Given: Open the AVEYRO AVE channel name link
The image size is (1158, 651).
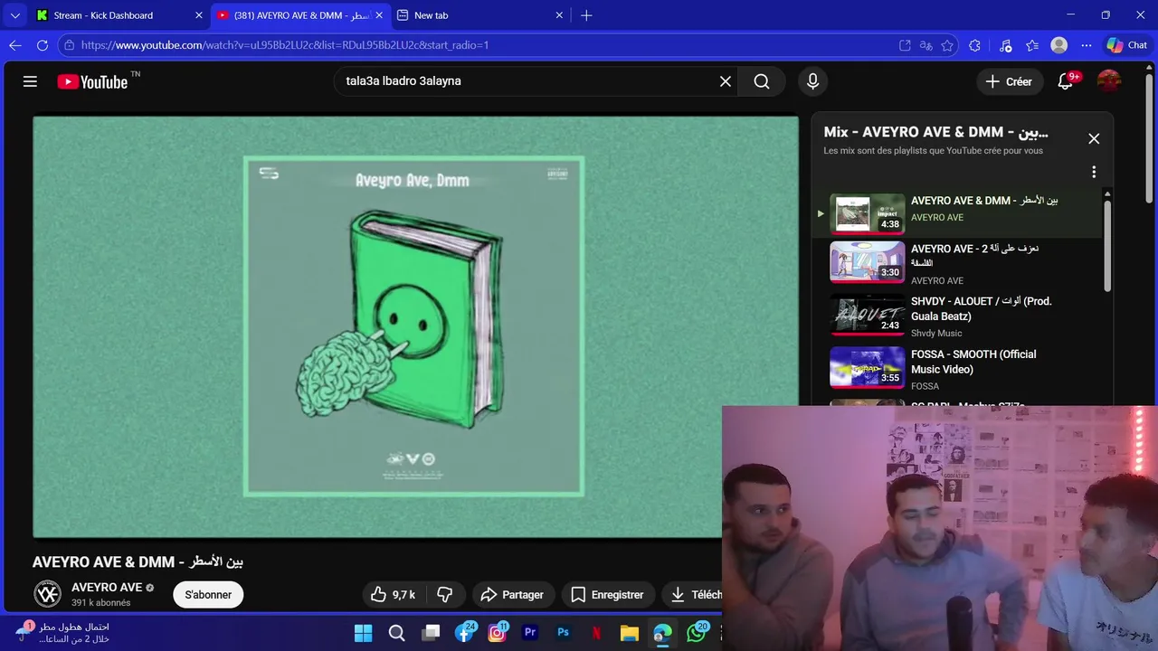Looking at the screenshot, I should pos(107,587).
